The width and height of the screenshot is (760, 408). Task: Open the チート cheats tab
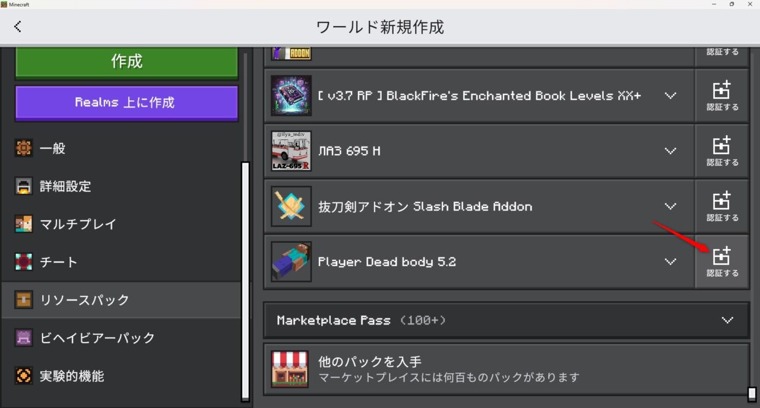(x=121, y=262)
